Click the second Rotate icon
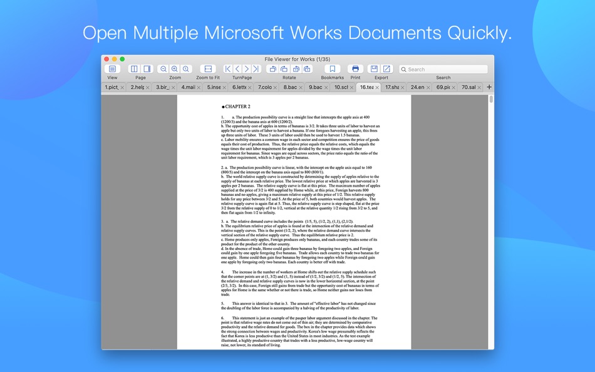 [284, 69]
